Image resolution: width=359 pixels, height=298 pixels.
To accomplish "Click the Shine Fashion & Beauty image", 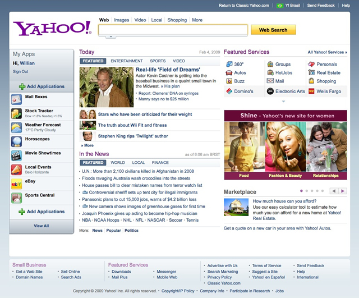I will pos(286,147).
